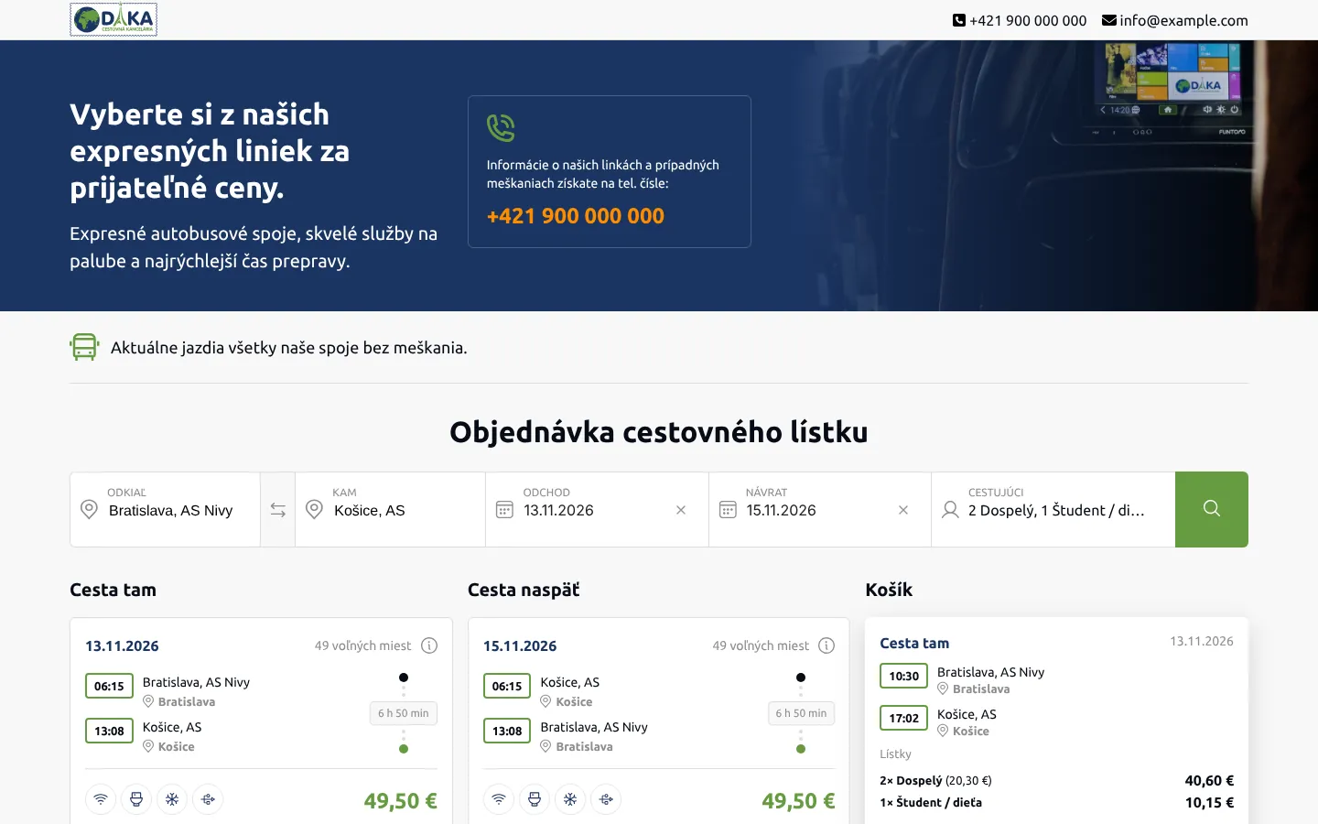Swap origin and destination stations
Image resolution: width=1318 pixels, height=824 pixels.
pyautogui.click(x=278, y=510)
